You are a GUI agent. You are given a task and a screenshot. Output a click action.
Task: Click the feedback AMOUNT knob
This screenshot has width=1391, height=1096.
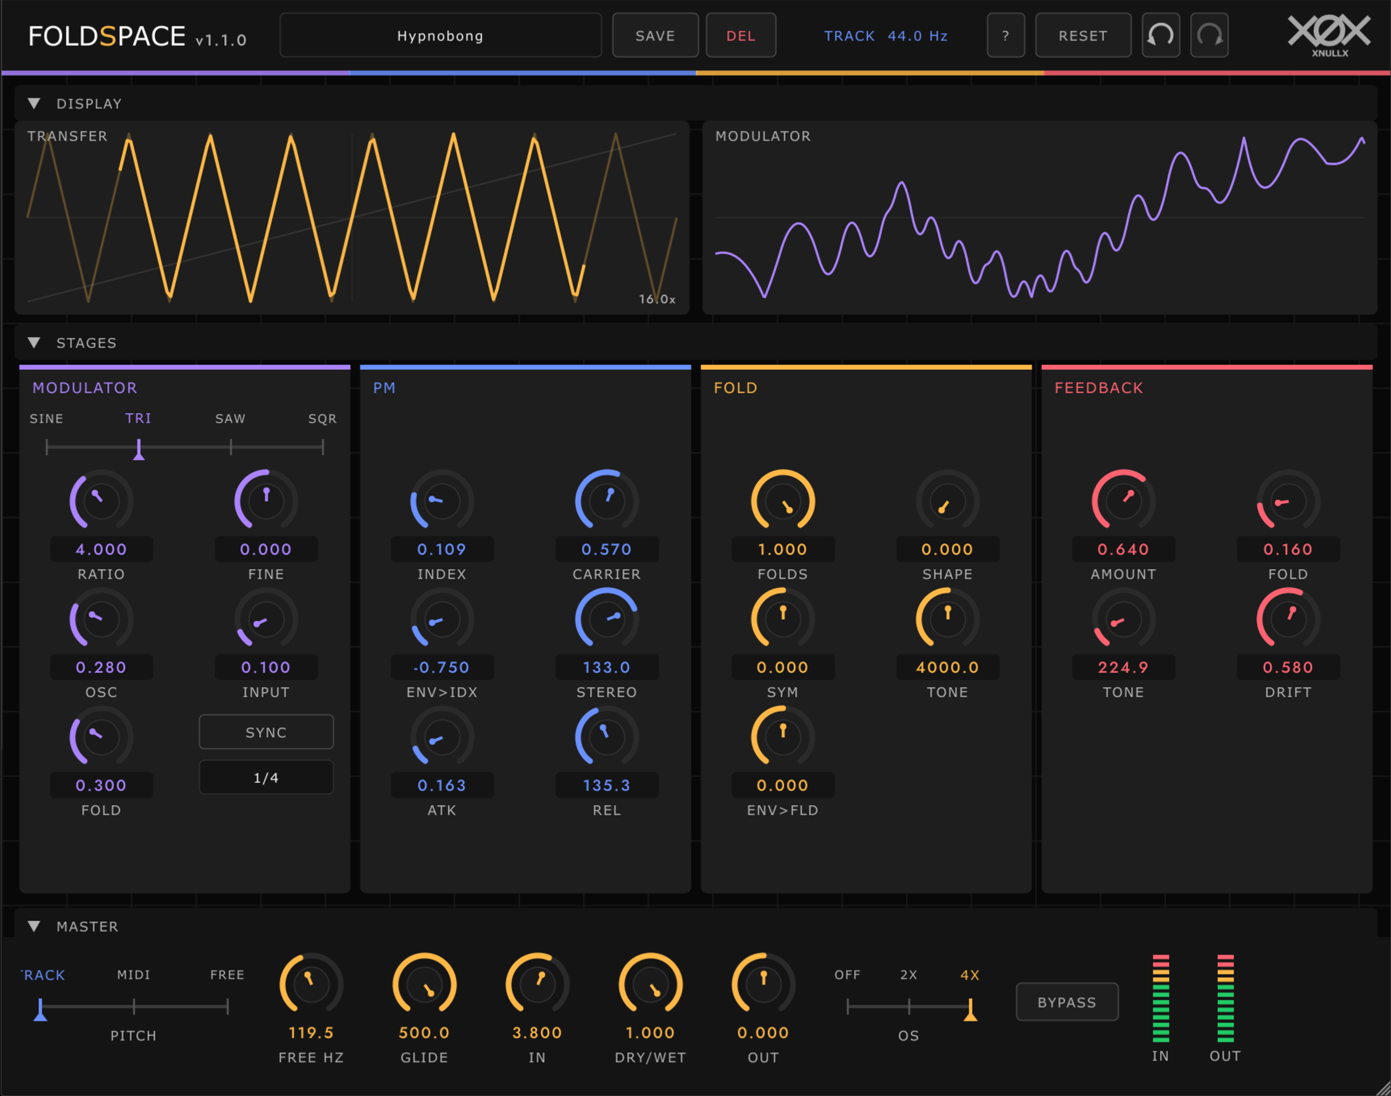(1124, 500)
